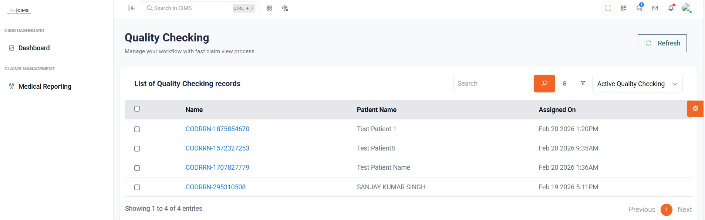Click the trash delete icon above the table
Viewport: 705px width, 220px height.
coord(565,84)
